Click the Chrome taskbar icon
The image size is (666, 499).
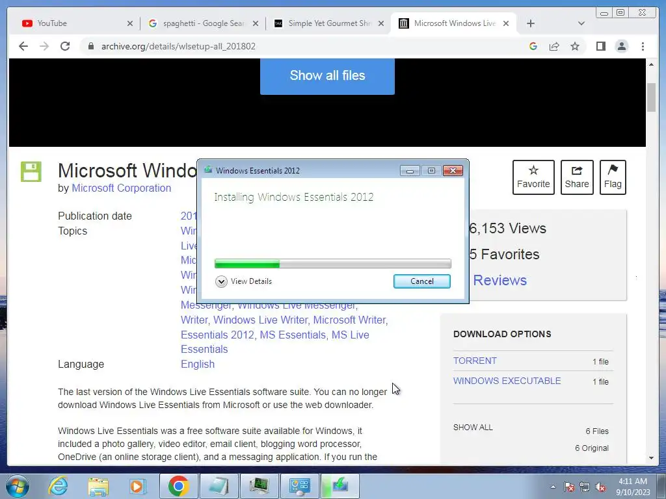pyautogui.click(x=178, y=486)
